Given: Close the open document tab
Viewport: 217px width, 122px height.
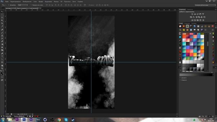Looking at the screenshot, I should point(40,8).
